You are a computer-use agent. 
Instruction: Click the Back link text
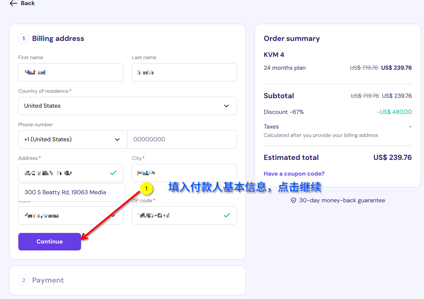click(x=28, y=3)
